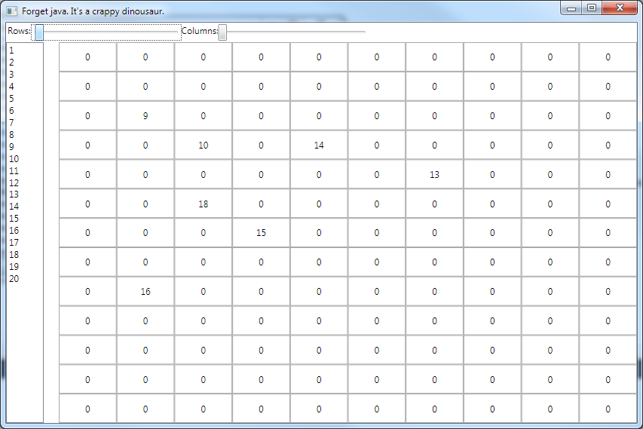Close the window
This screenshot has width=643, height=429.
[620, 8]
